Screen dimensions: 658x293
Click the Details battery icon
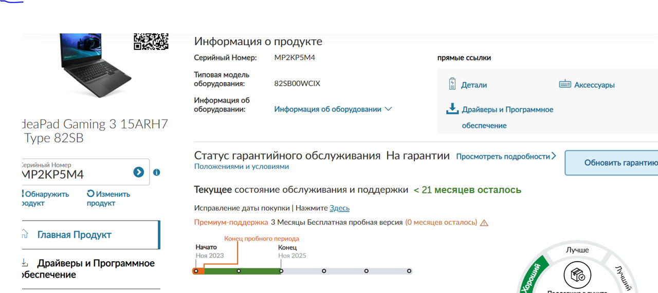point(452,84)
